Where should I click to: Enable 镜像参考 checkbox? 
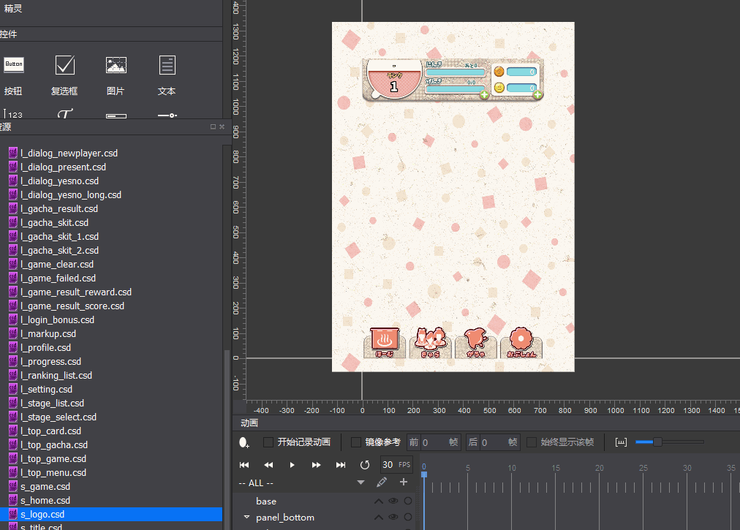coord(356,442)
